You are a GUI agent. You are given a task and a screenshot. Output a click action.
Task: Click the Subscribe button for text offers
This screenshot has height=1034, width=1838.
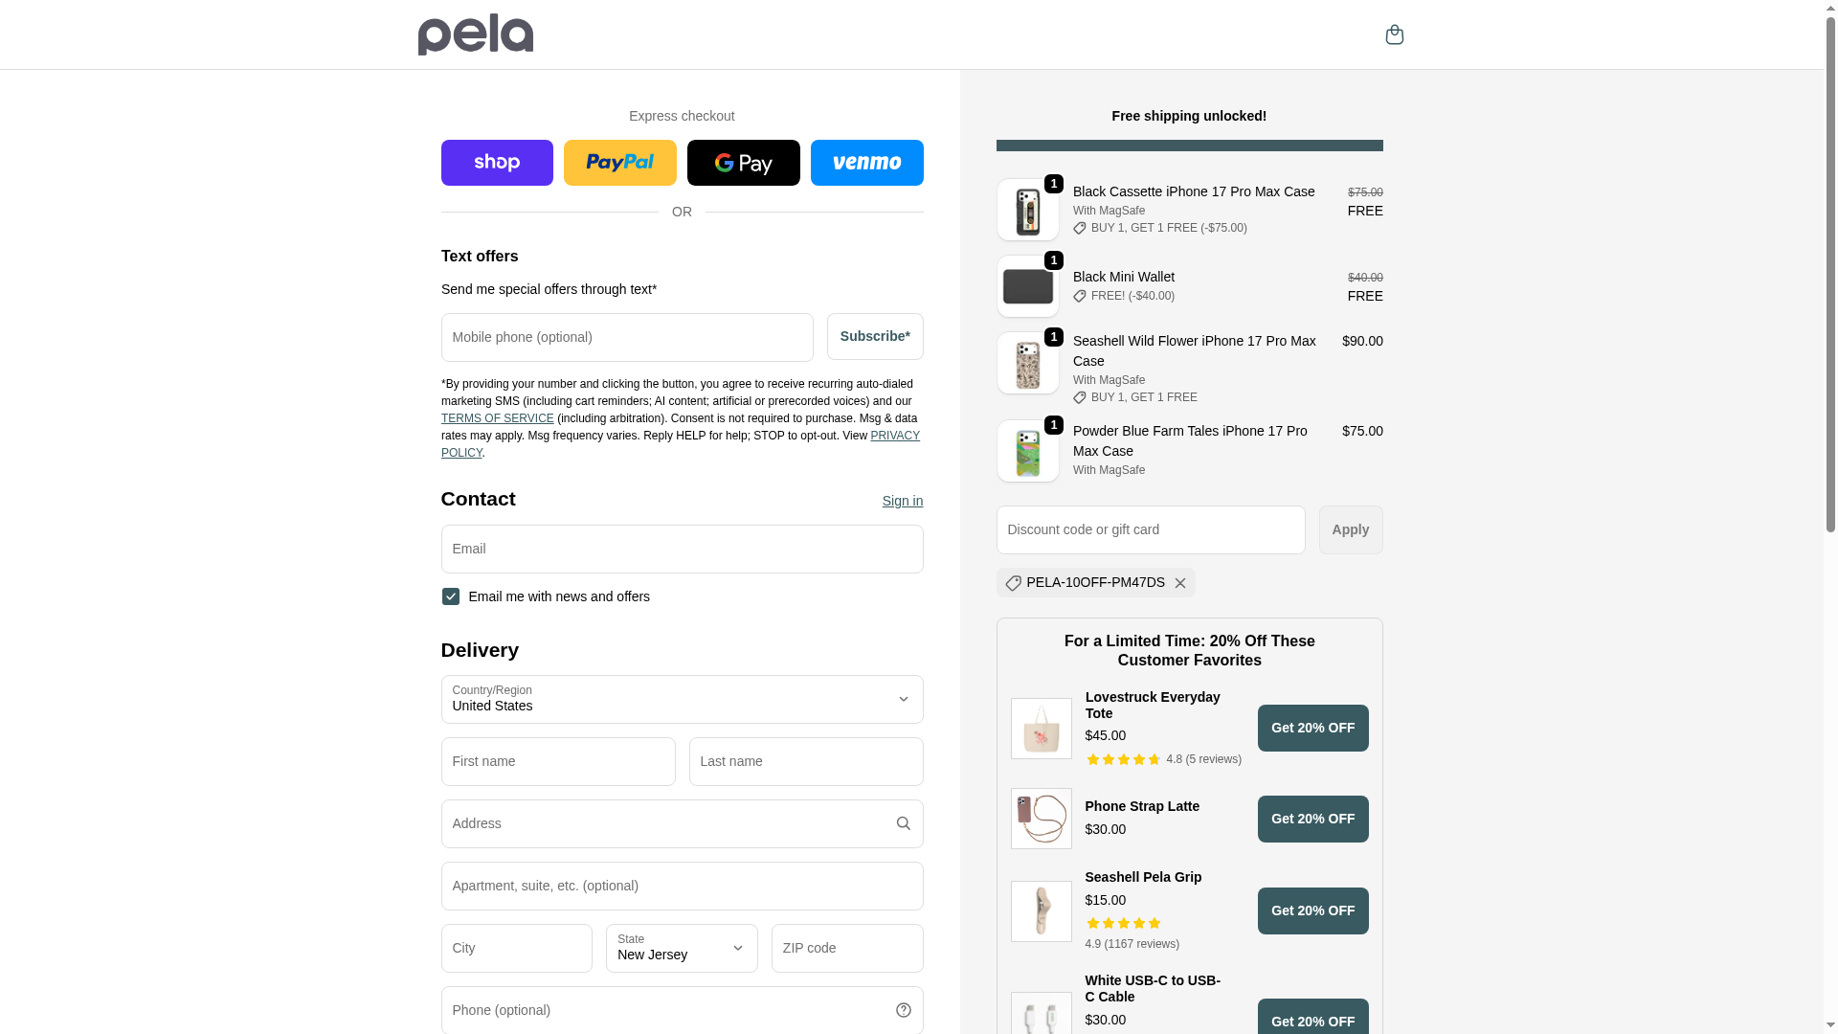[x=875, y=337]
